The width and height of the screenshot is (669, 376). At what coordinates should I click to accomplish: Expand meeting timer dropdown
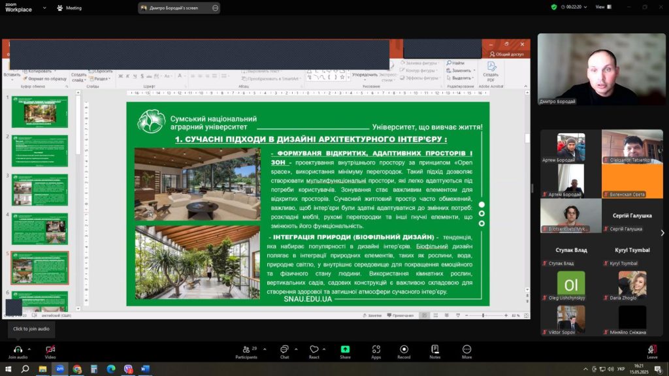coord(585,7)
